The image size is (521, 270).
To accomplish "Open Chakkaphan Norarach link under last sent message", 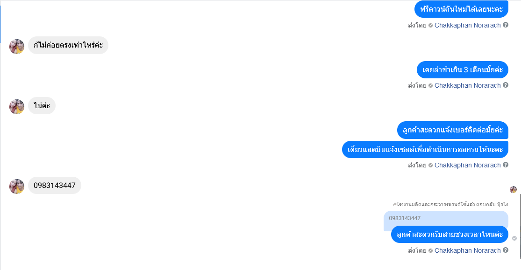I will click(x=468, y=250).
